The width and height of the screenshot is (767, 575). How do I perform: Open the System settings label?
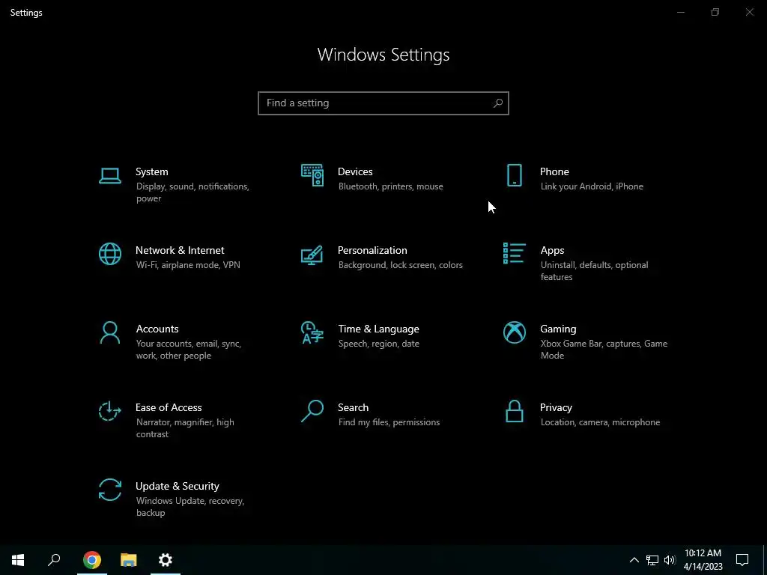[x=151, y=171]
